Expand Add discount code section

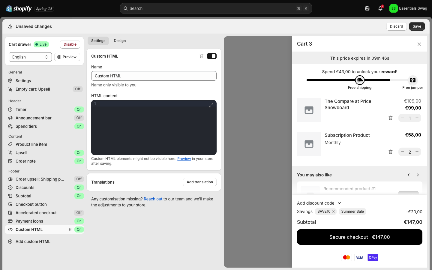[x=319, y=203]
